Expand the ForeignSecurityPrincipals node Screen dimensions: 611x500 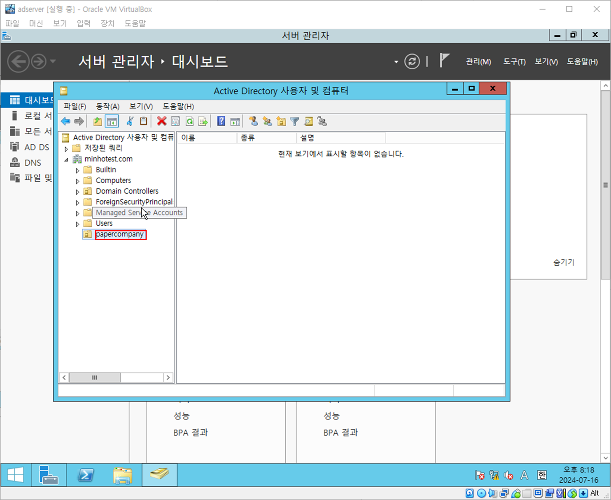[x=77, y=202]
